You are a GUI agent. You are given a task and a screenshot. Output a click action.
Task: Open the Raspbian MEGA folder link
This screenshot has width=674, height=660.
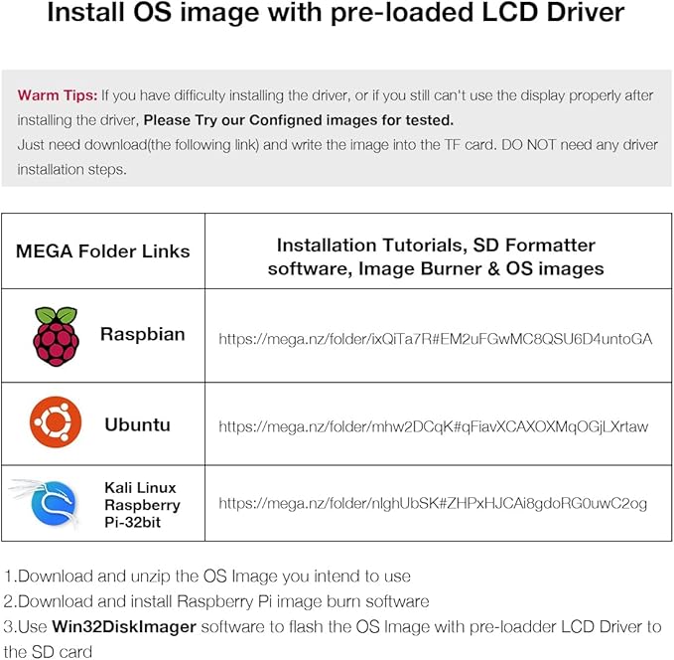(x=436, y=339)
